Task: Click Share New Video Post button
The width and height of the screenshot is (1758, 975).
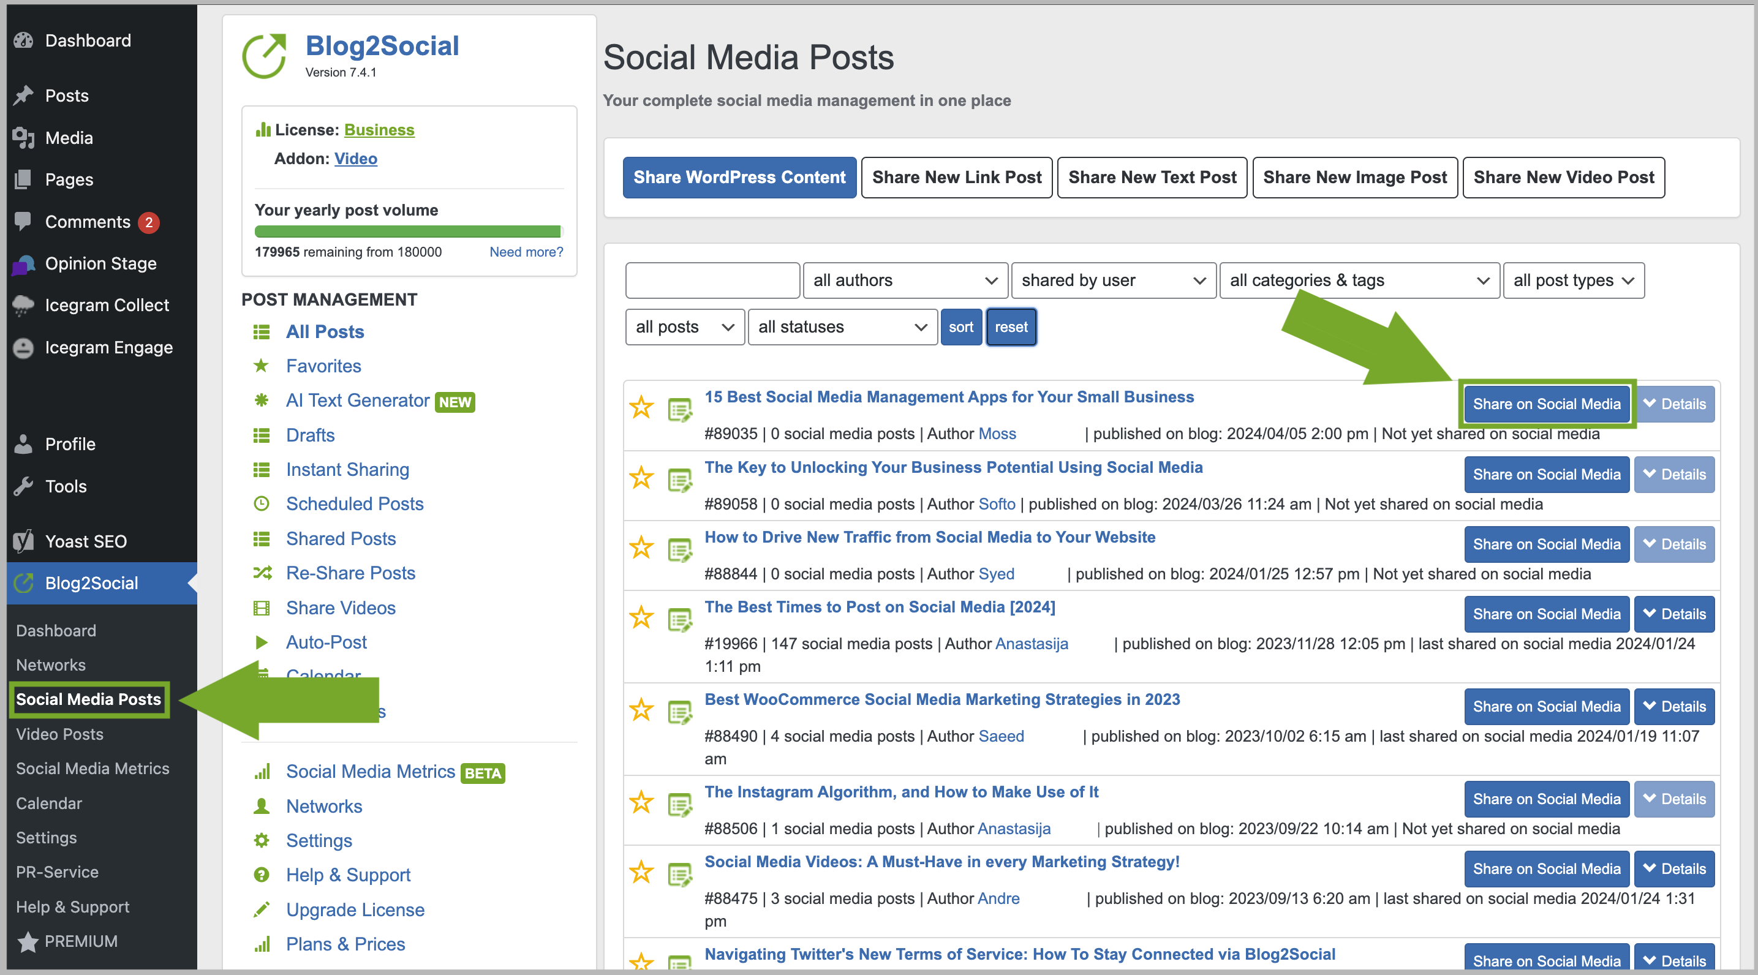Action: point(1563,178)
